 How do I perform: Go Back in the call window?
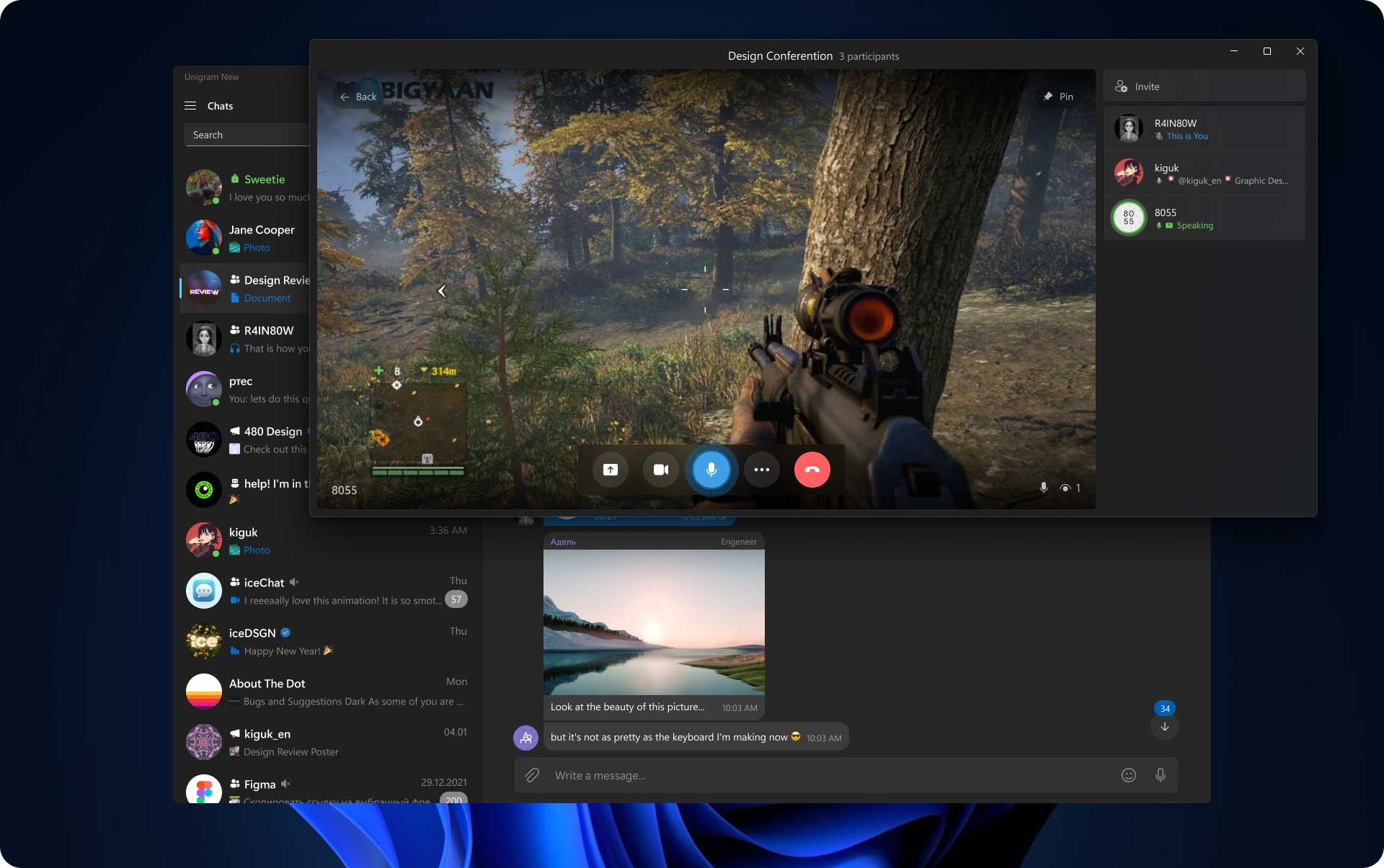tap(358, 97)
